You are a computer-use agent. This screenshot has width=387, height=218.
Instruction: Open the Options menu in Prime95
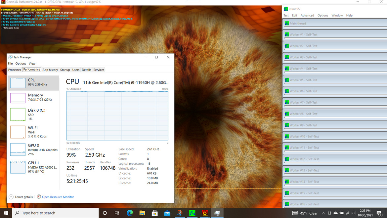click(323, 15)
